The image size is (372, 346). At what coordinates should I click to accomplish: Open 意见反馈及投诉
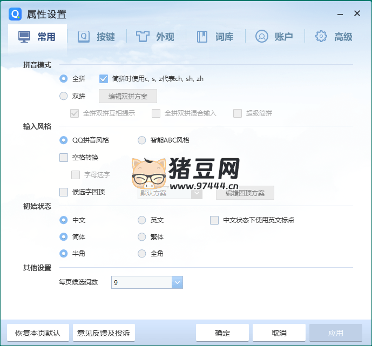[104, 333]
